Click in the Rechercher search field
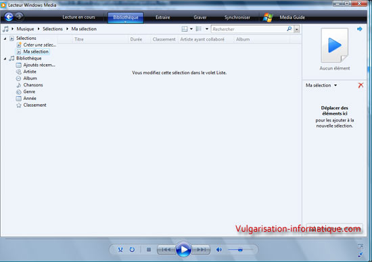 coord(249,29)
